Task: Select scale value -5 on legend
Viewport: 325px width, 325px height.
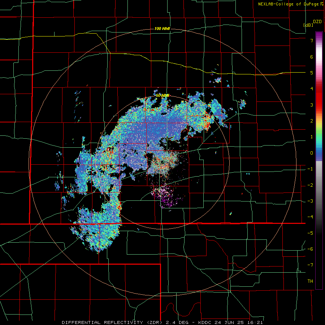Action: tap(310, 233)
